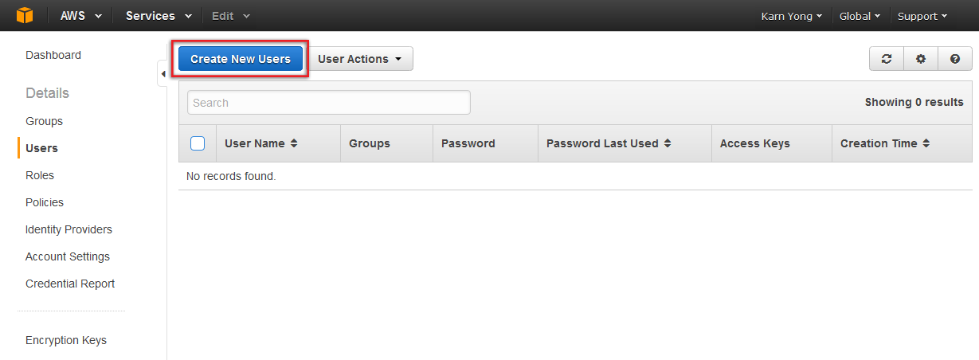Open the Support menu
This screenshot has height=360, width=979.
tap(922, 16)
